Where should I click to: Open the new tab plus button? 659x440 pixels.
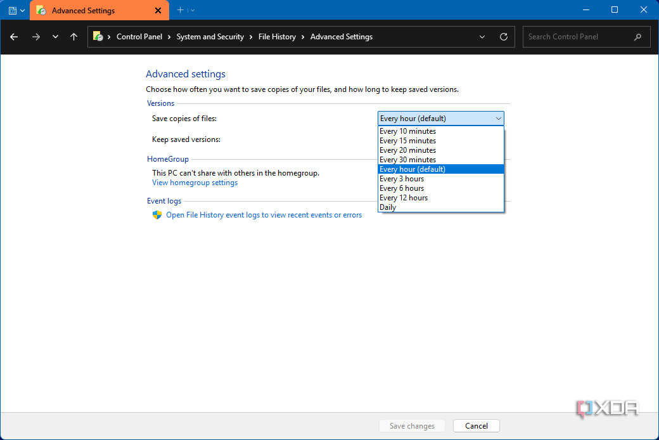coord(180,10)
